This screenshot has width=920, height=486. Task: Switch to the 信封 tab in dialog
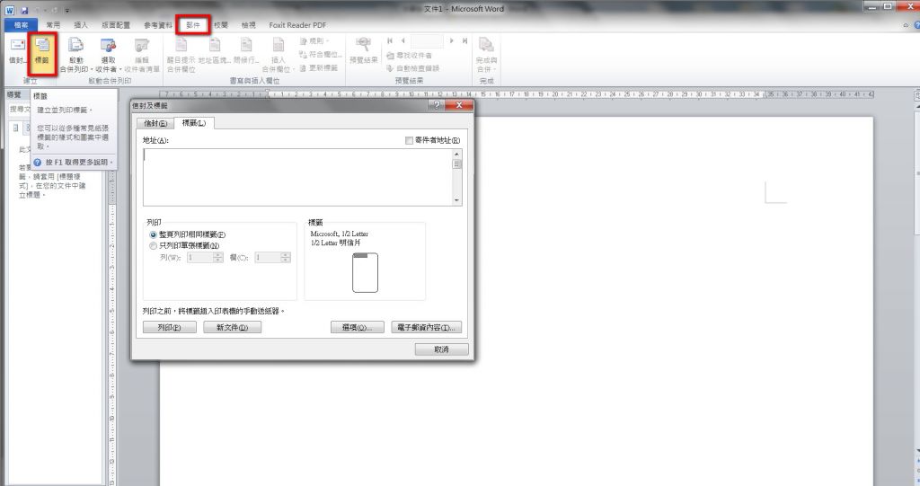(x=156, y=123)
